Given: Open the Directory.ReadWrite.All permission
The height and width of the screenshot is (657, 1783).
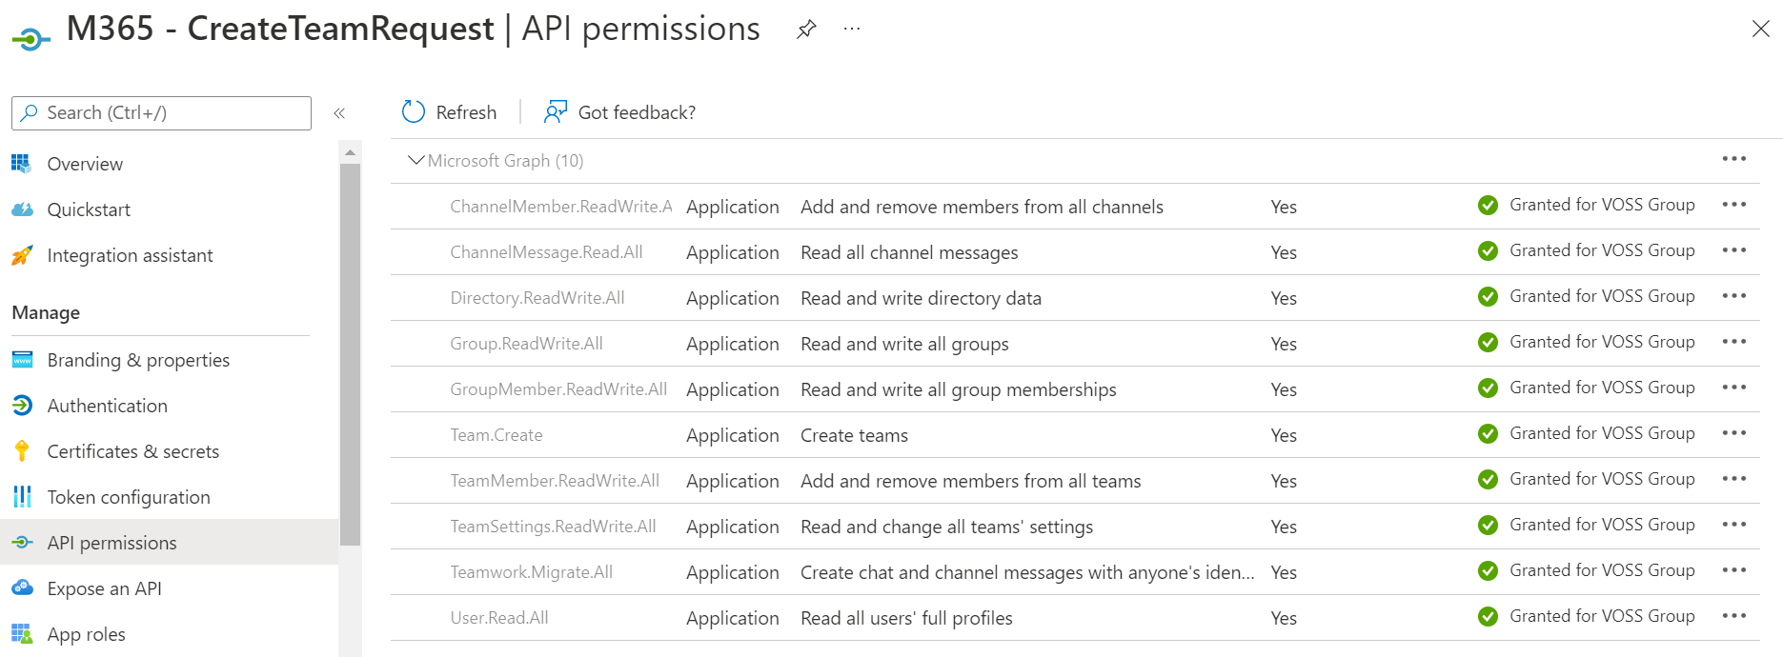Looking at the screenshot, I should (x=537, y=298).
